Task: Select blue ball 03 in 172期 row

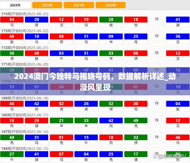Action: pos(61,53)
